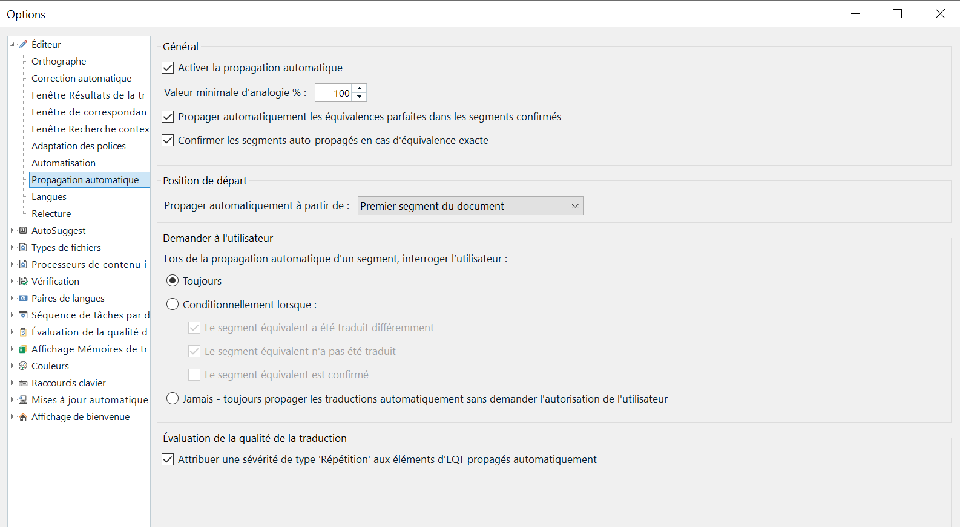Click the Séquence de tâches icon
This screenshot has width=960, height=527.
[23, 315]
